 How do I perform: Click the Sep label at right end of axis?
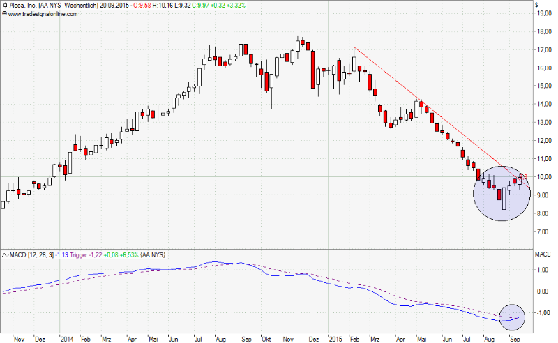pos(514,337)
